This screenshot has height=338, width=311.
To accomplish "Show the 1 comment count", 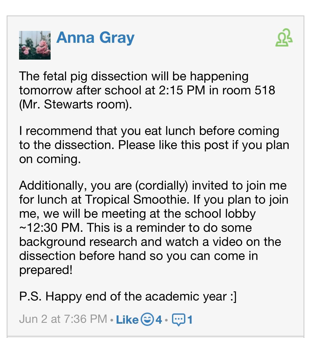I will 190,320.
